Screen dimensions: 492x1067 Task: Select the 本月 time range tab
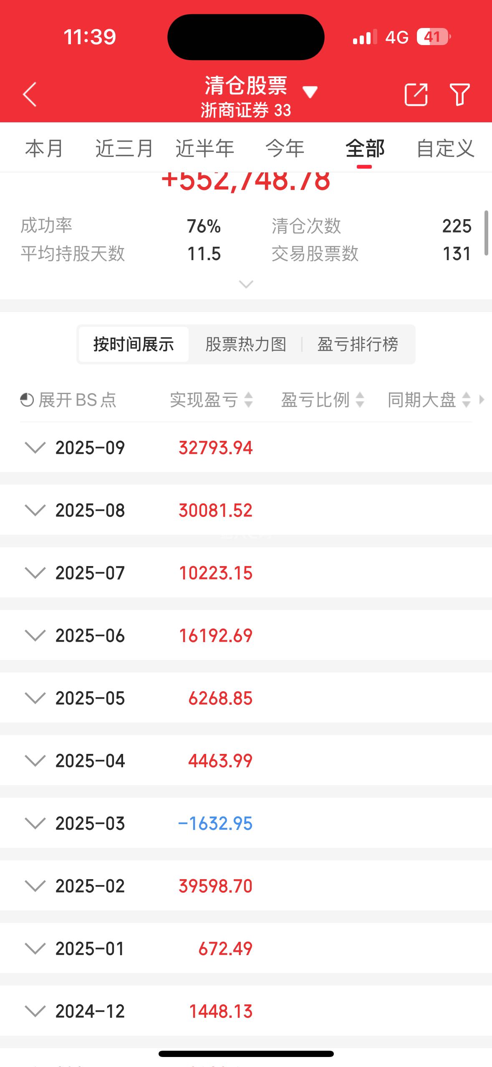[x=44, y=149]
